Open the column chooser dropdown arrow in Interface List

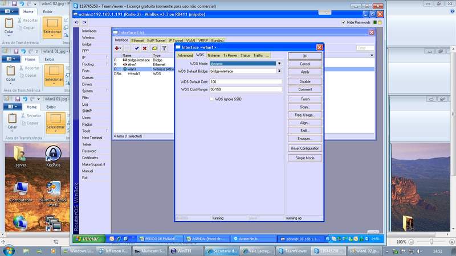372,55
